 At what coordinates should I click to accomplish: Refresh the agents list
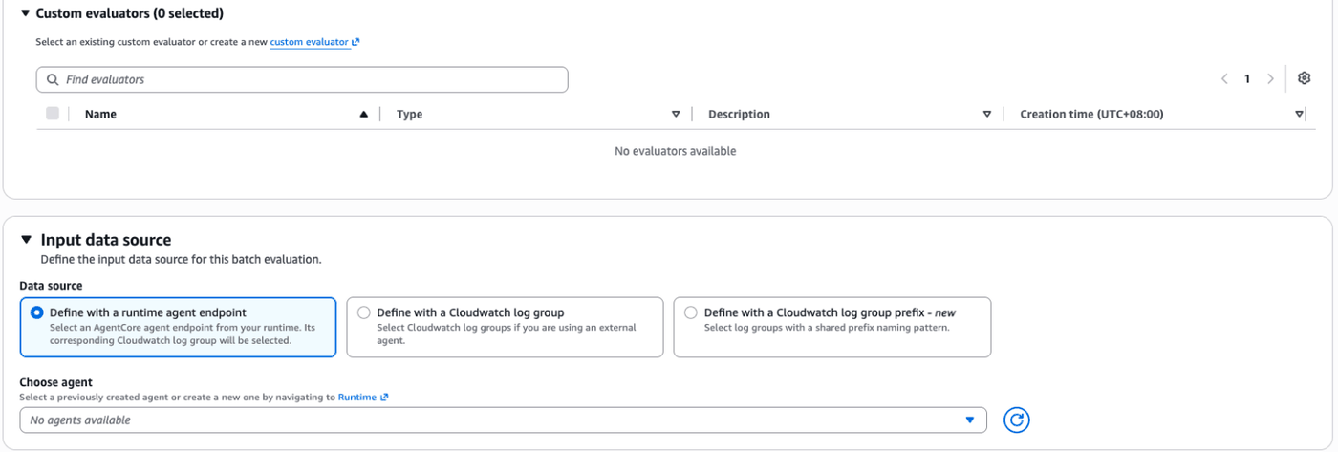pyautogui.click(x=1017, y=420)
